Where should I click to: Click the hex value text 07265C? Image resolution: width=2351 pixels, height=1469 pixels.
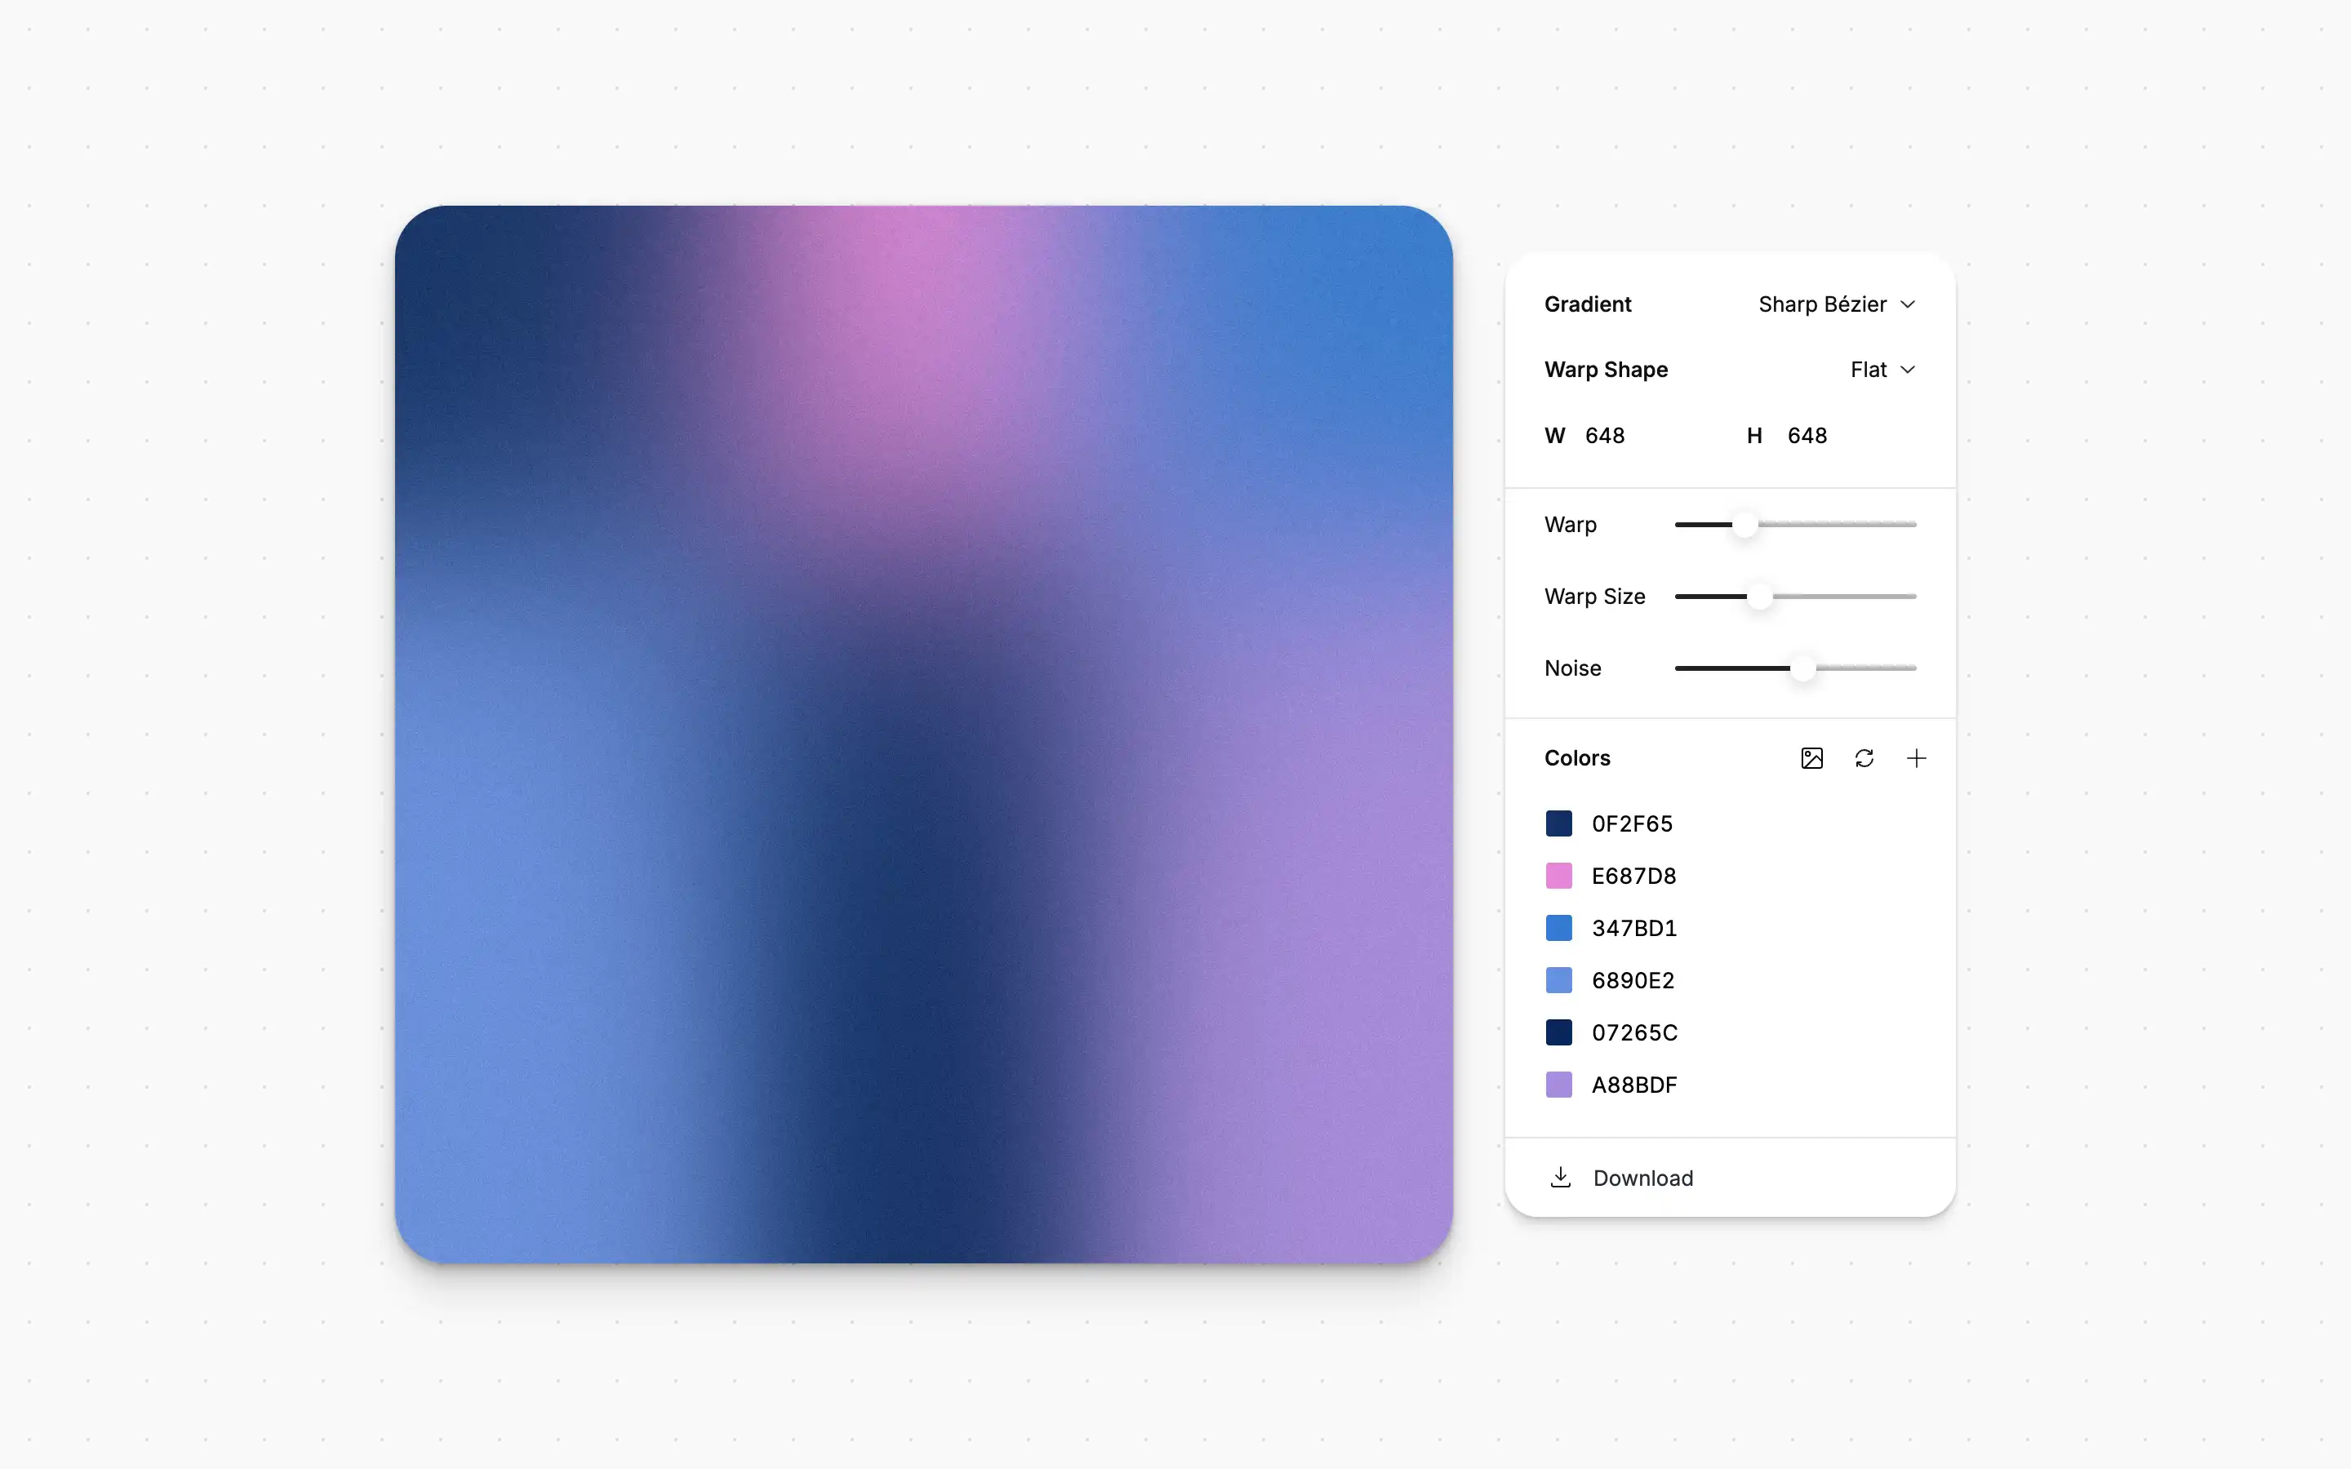pos(1634,1032)
